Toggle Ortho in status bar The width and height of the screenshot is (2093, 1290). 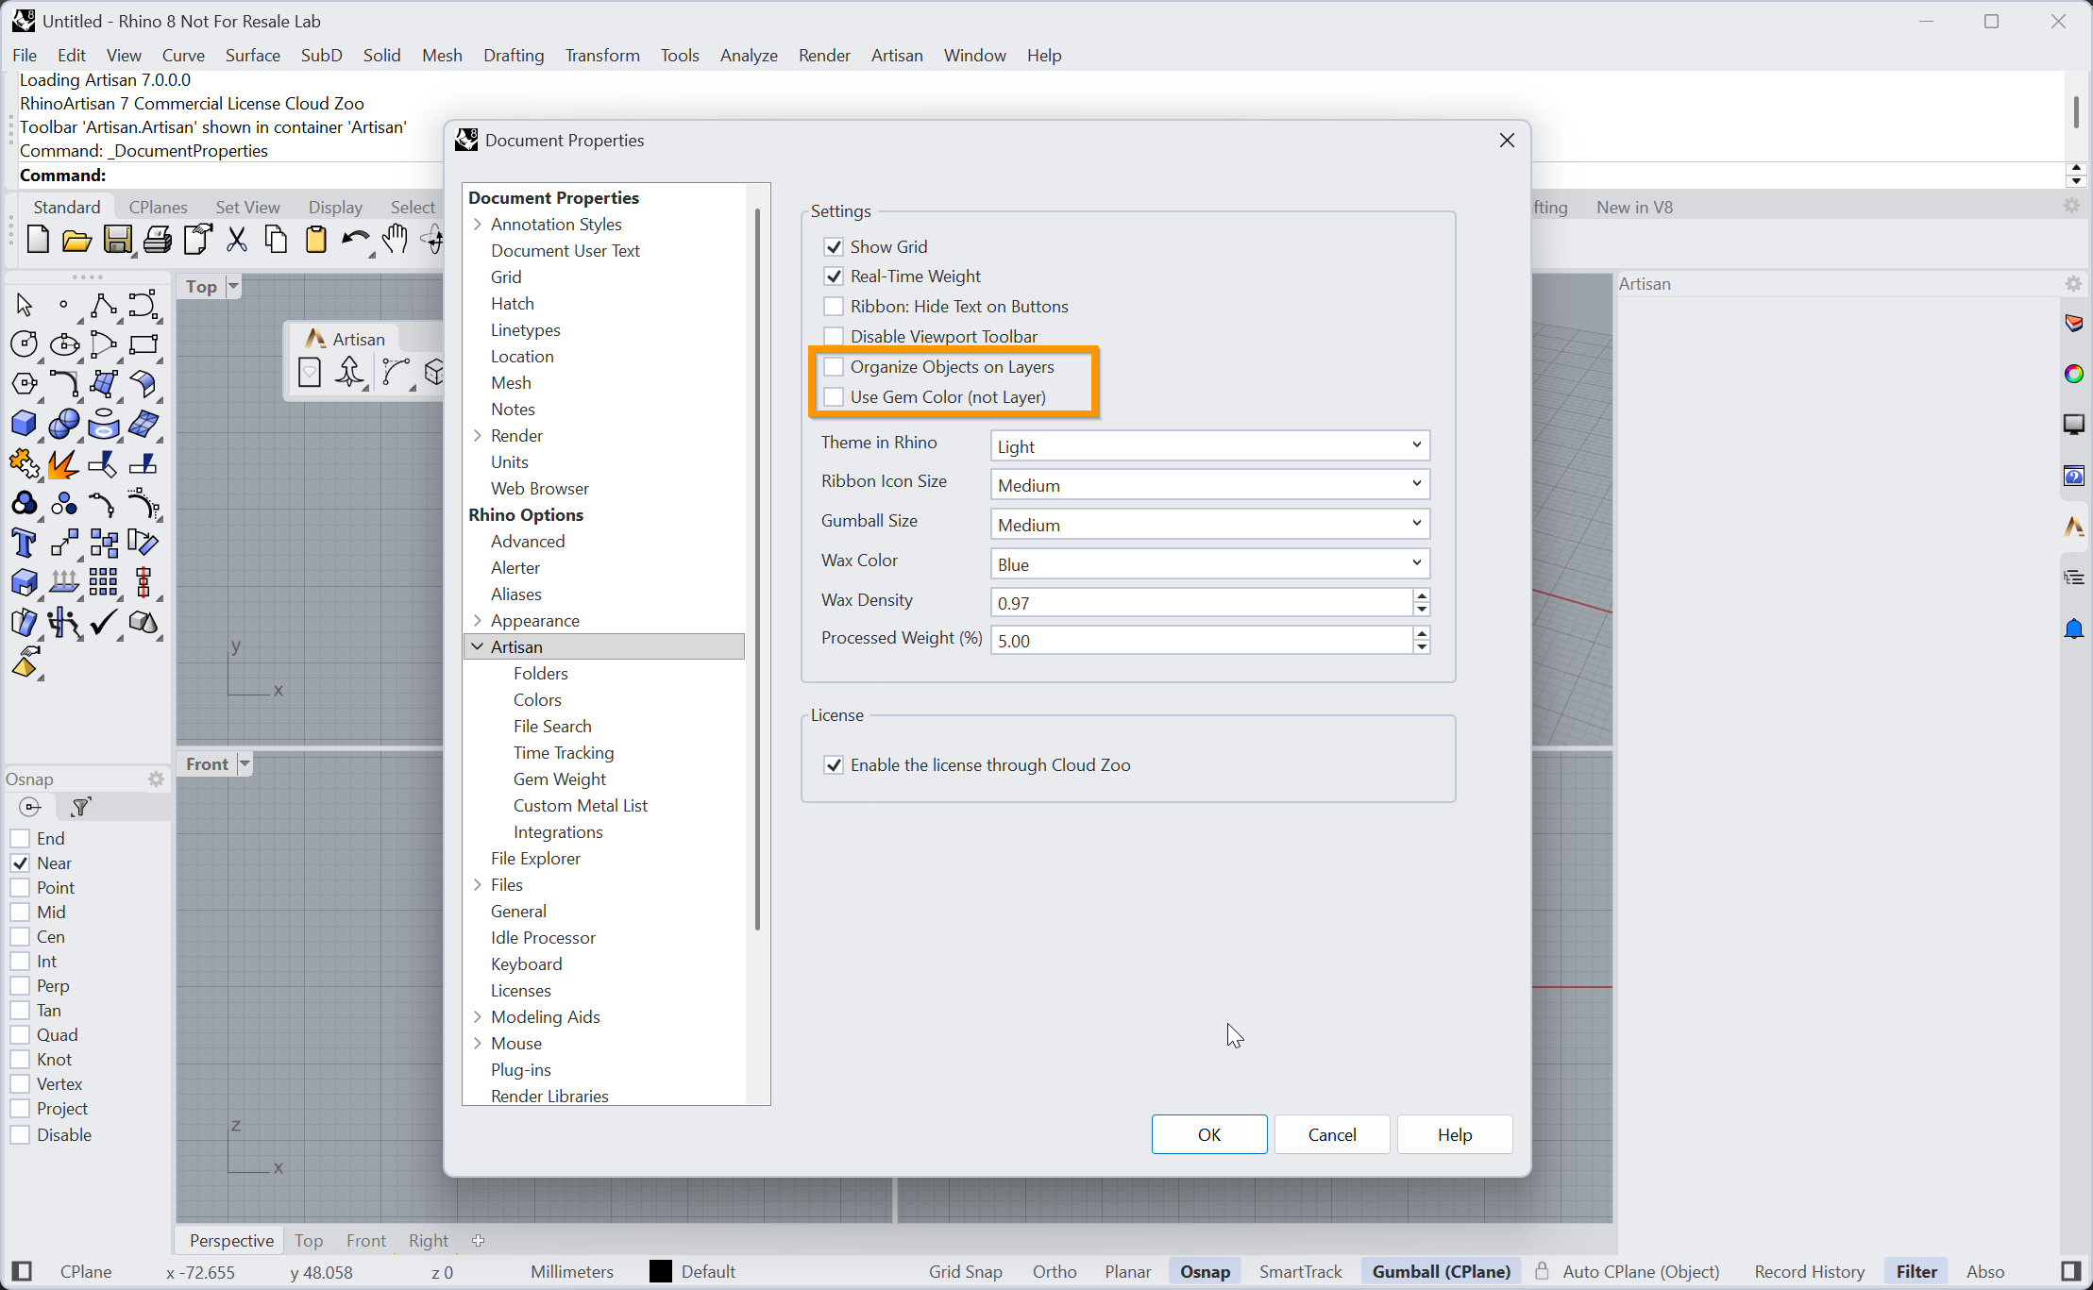pyautogui.click(x=1055, y=1272)
